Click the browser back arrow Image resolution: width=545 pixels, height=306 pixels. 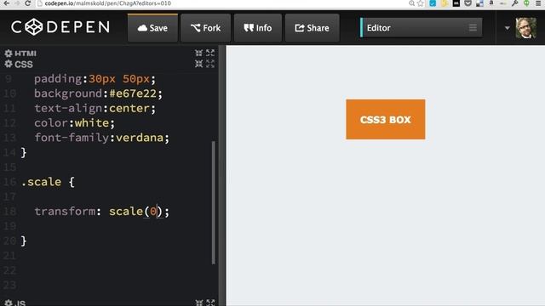click(x=6, y=3)
